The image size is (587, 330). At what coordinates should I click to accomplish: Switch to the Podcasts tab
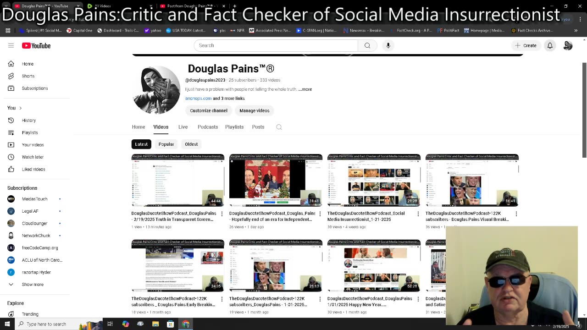(208, 127)
